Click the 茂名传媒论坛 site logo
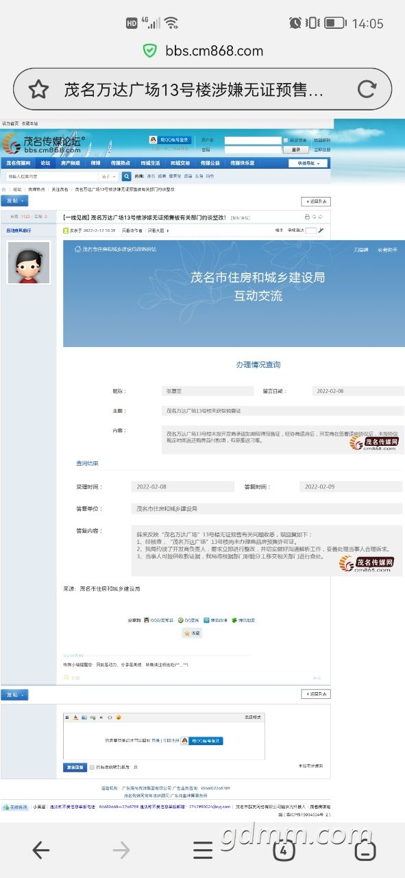The width and height of the screenshot is (405, 878). pyautogui.click(x=42, y=143)
